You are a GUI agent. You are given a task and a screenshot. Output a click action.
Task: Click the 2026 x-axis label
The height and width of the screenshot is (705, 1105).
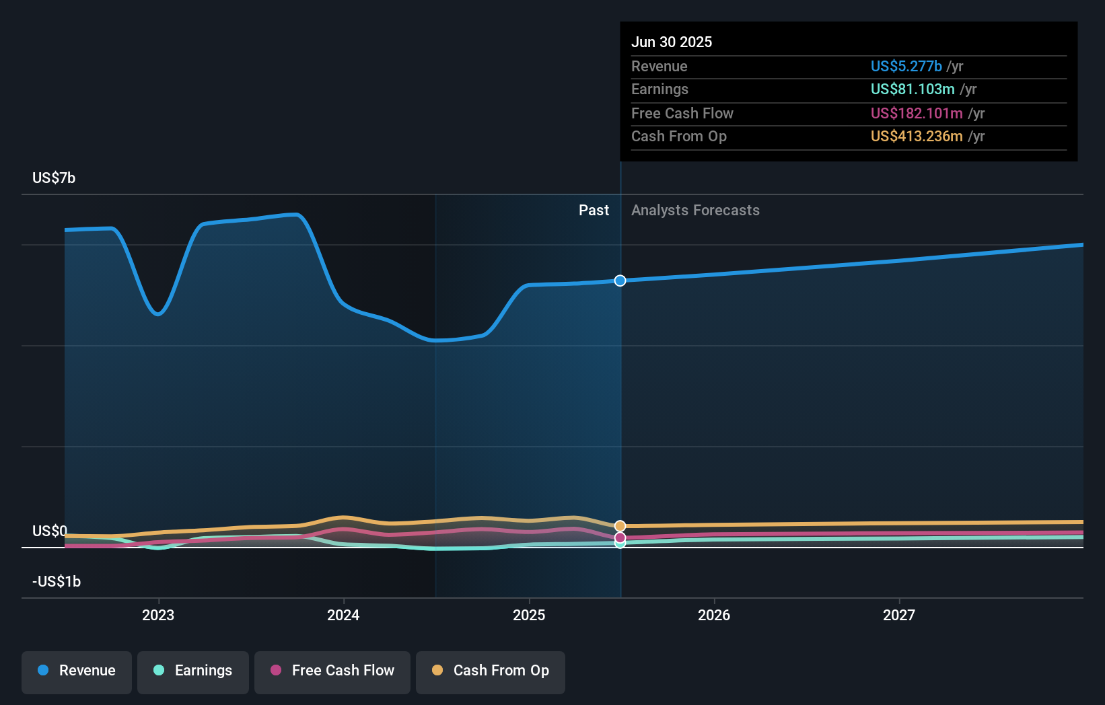pos(714,615)
